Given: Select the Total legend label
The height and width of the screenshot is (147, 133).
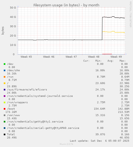Looking at the screenshot, I should tap(11, 134).
